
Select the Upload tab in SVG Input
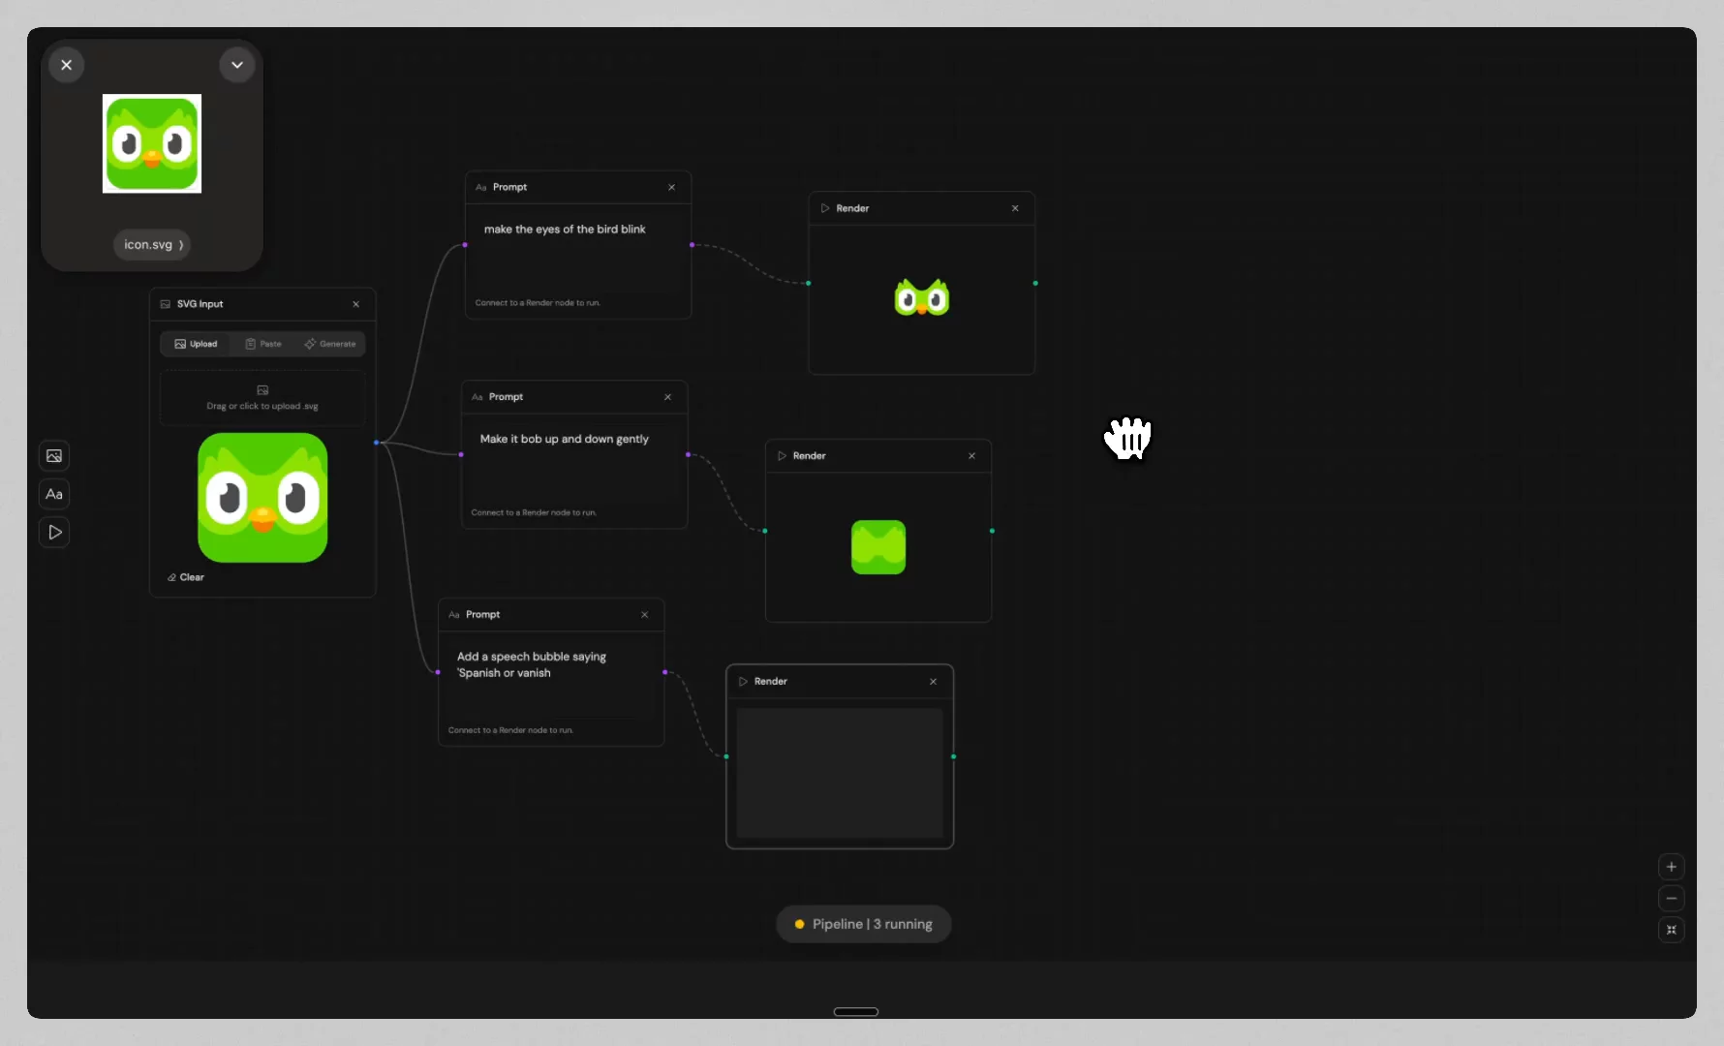point(195,344)
